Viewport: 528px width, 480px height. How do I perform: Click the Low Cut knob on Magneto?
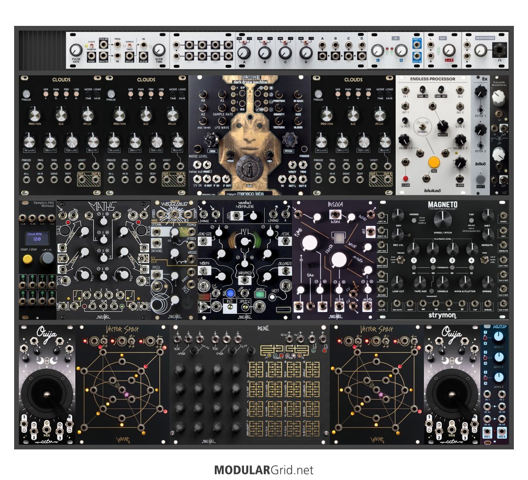pos(398,282)
